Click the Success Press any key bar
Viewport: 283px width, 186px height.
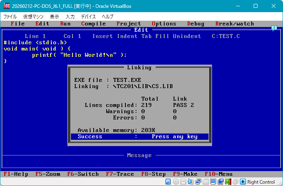pyautogui.click(x=140, y=137)
